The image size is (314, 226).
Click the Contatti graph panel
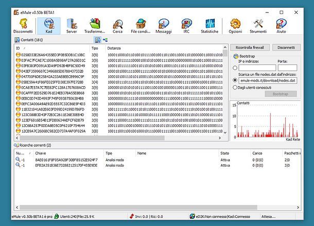point(266,121)
